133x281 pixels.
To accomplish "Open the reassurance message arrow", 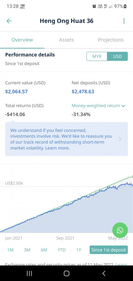I will [x=120, y=139].
